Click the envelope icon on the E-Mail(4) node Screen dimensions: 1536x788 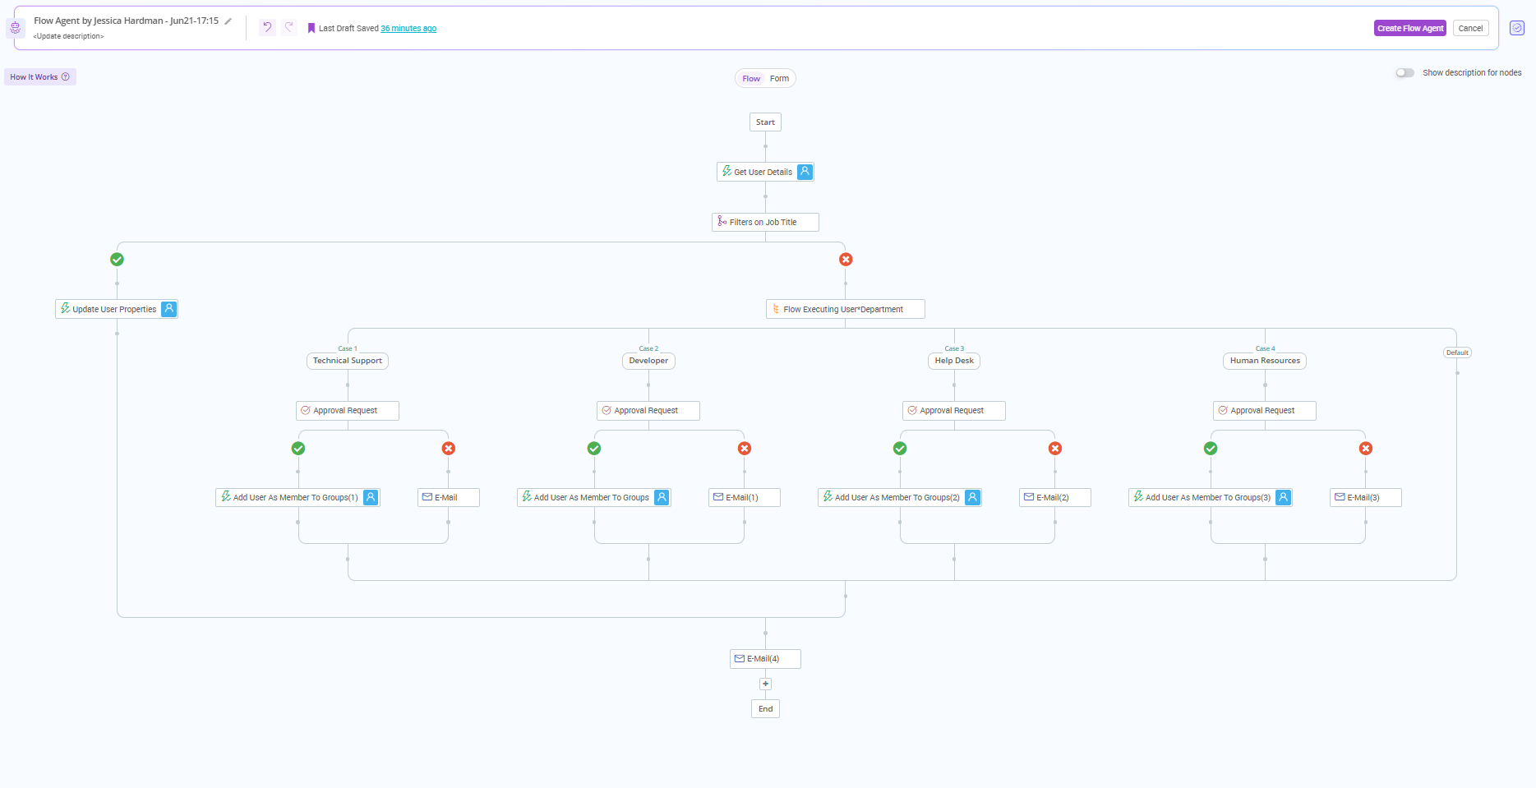740,658
